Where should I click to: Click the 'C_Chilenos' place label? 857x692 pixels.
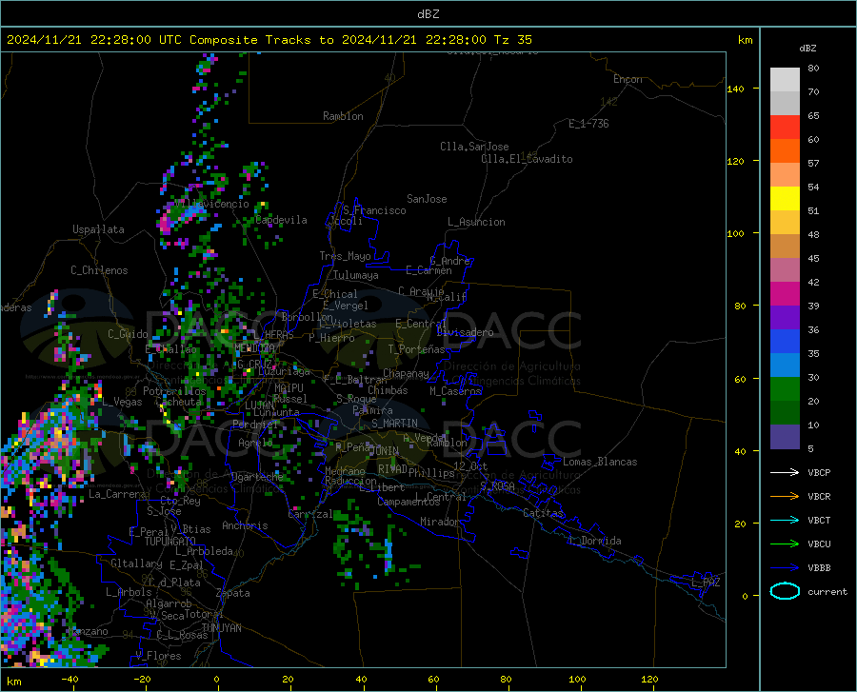click(x=99, y=270)
